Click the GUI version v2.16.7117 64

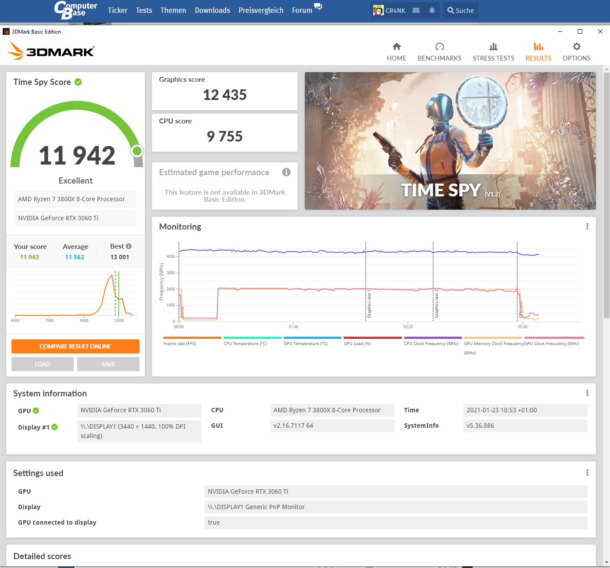(x=332, y=426)
